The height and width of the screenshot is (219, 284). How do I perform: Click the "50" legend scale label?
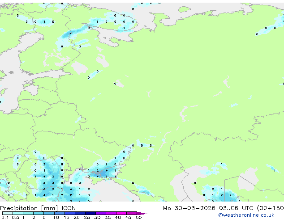pyautogui.click(x=138, y=217)
